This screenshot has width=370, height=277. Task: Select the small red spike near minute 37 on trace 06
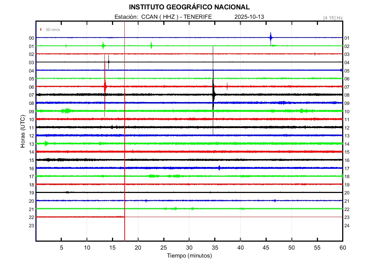(x=227, y=86)
